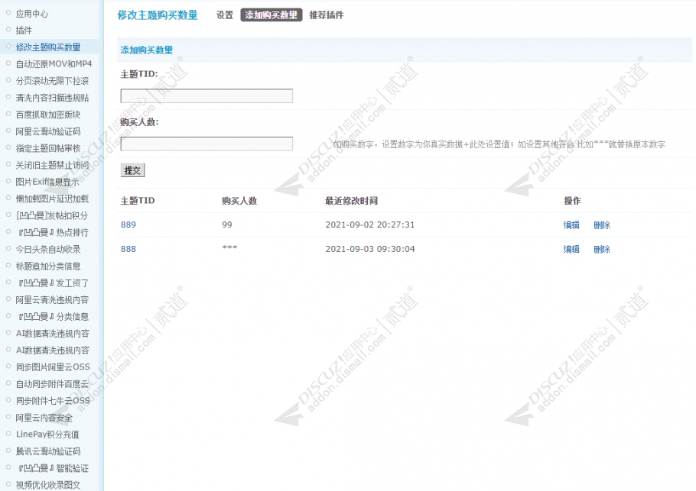Viewport: 696px width, 491px height.
Task: Open 图片Exif信息显示 plugin
Action: [47, 183]
